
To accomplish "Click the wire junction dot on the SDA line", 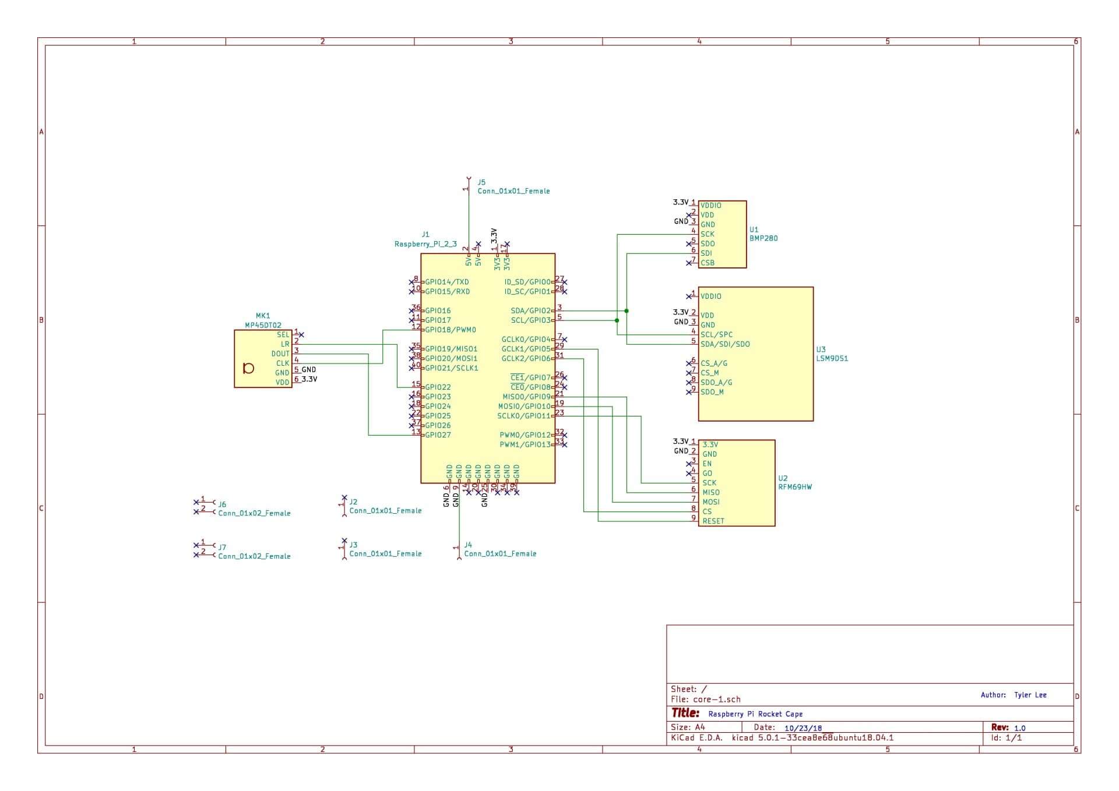I will coord(627,311).
